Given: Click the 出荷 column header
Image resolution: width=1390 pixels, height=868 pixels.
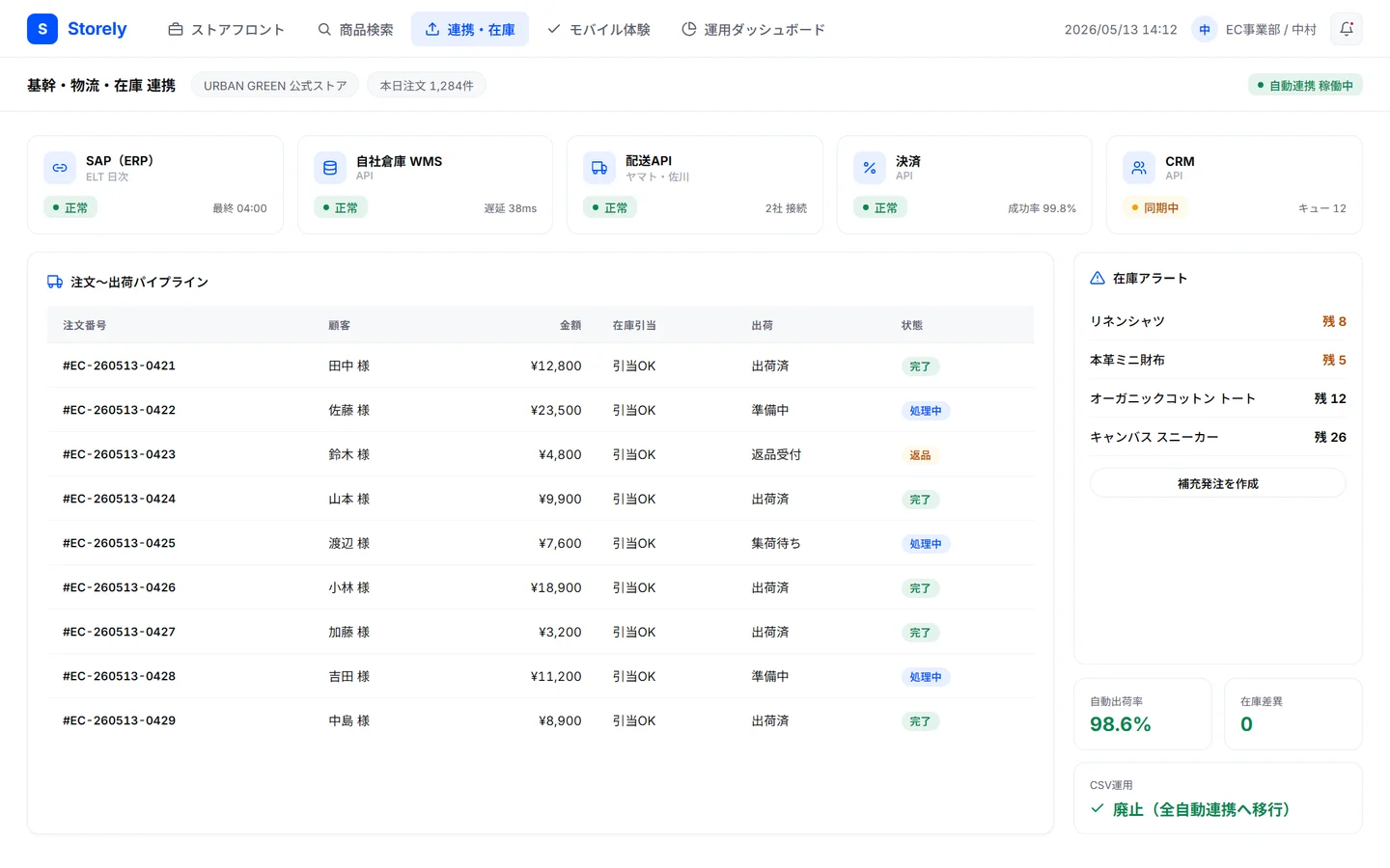Looking at the screenshot, I should 763,325.
